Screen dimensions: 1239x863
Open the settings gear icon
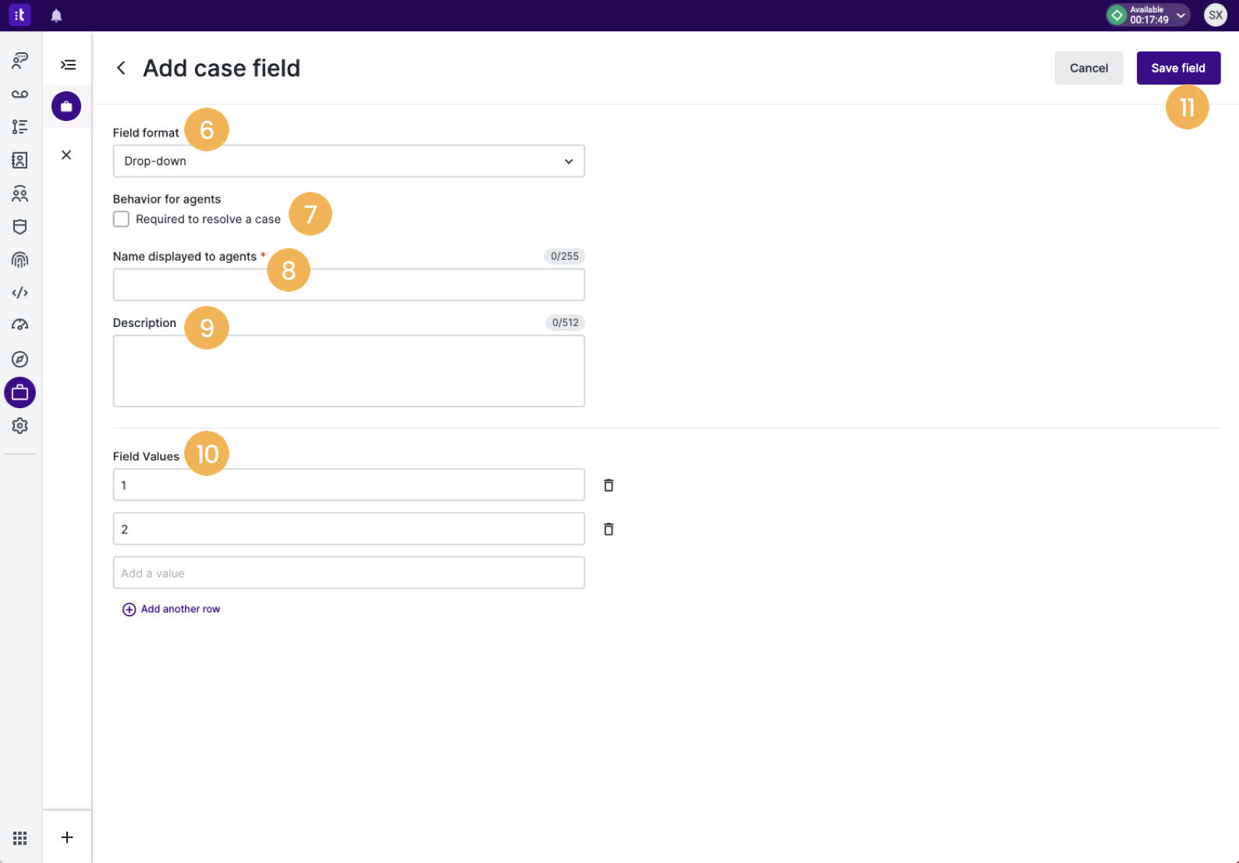click(x=20, y=425)
